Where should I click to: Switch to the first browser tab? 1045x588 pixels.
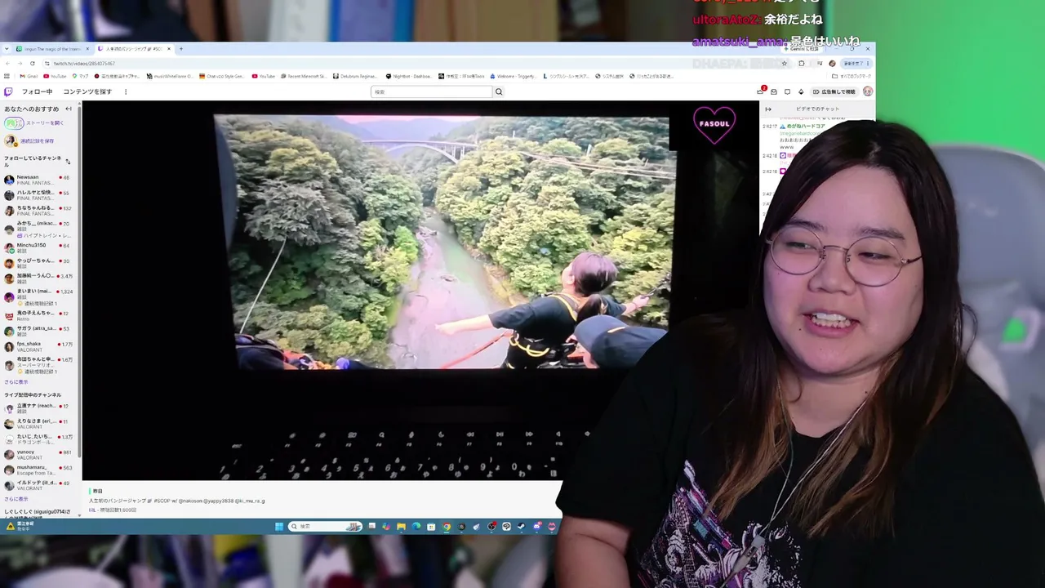[x=52, y=49]
